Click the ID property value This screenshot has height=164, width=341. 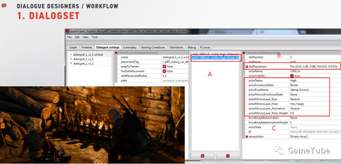tap(315, 132)
